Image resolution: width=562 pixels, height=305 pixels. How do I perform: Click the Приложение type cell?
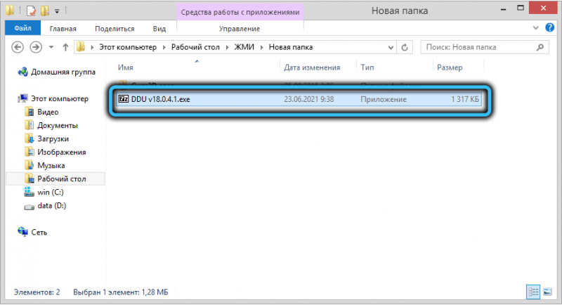click(x=383, y=99)
